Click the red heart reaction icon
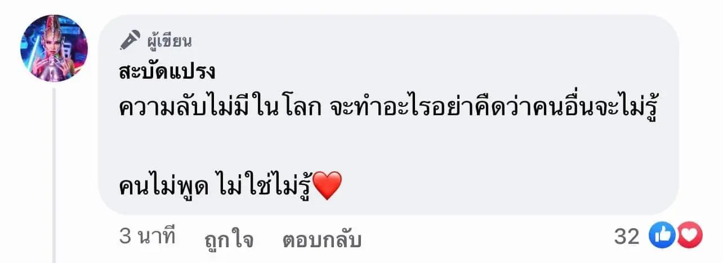 coord(688,237)
